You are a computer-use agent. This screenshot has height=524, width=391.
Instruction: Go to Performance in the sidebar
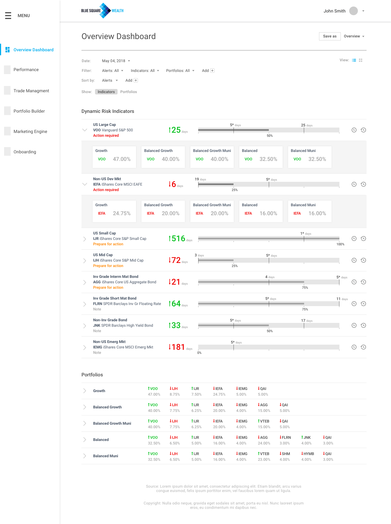[x=26, y=70]
